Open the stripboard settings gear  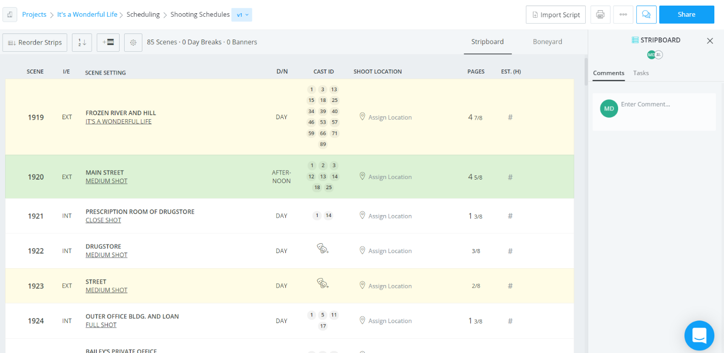[x=133, y=43]
